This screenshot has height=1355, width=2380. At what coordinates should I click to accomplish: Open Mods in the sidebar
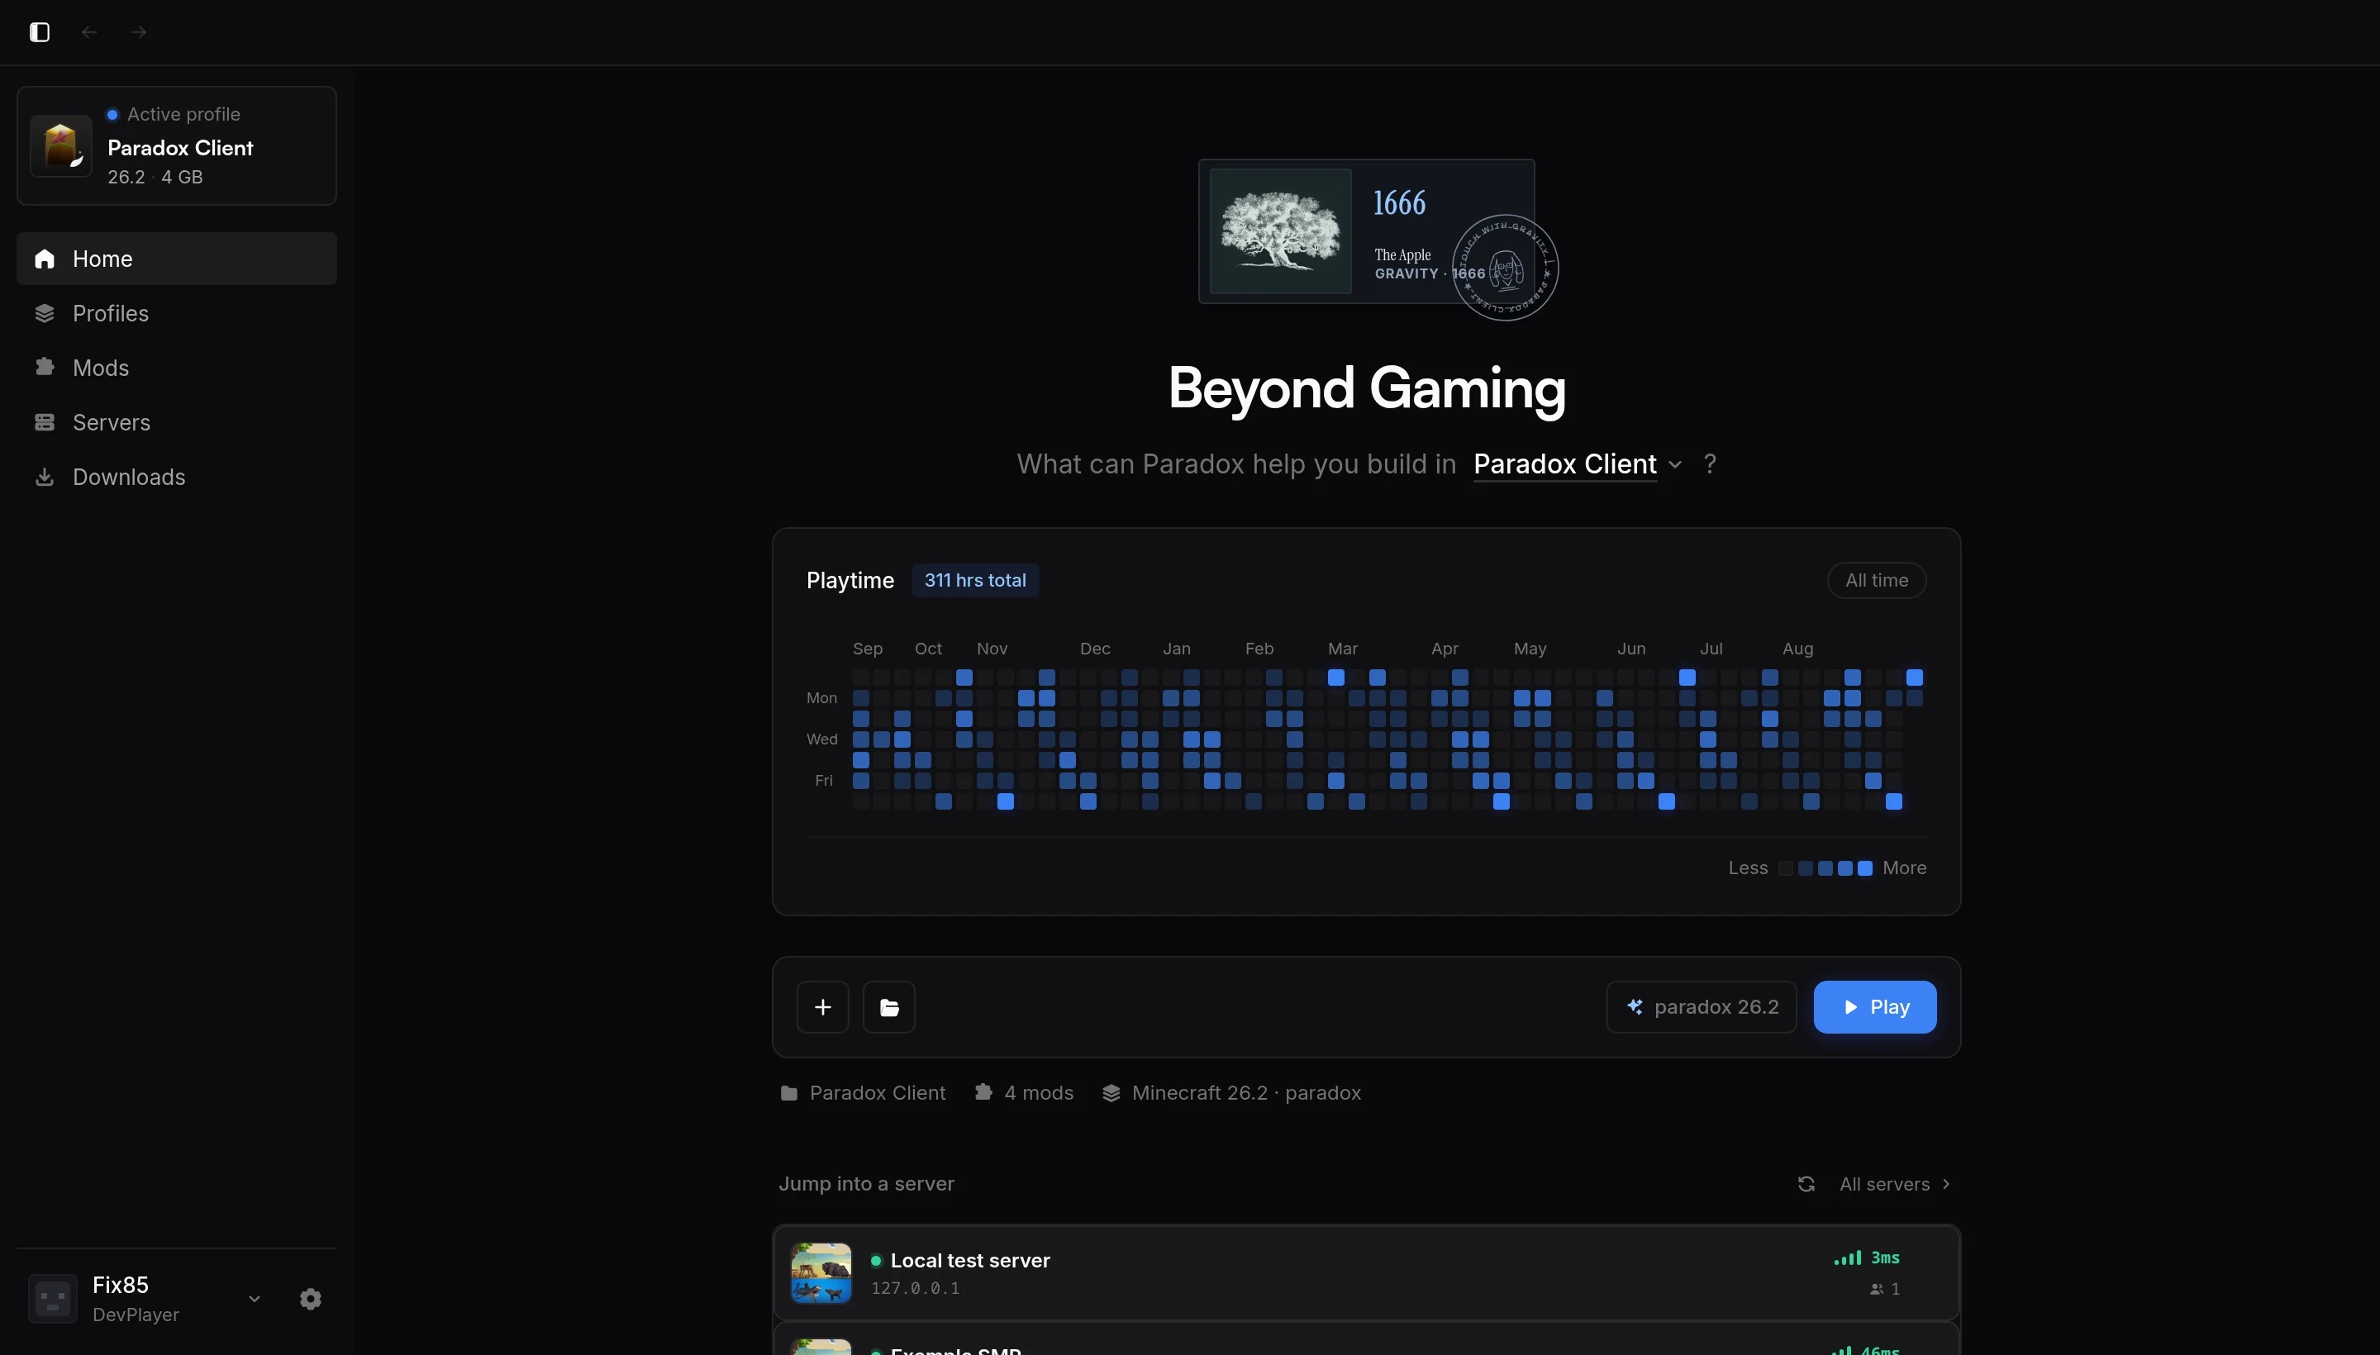(x=177, y=368)
